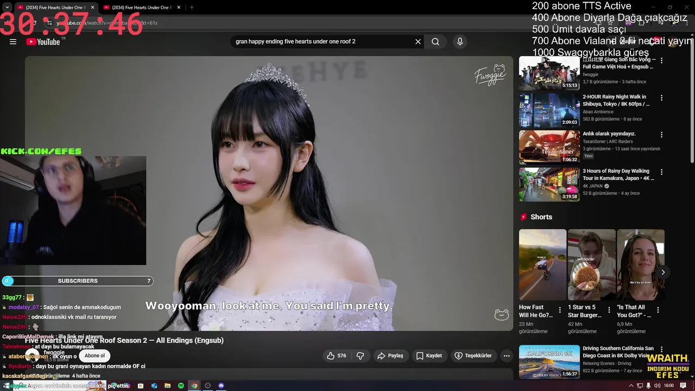
Task: Visit the Abao Ambience channel name
Action: point(598,112)
